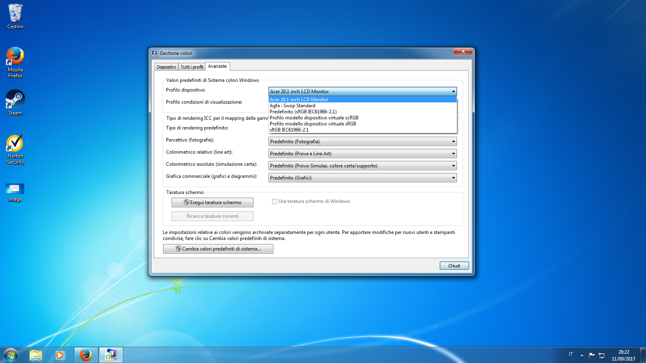Launch Windows Media Player from taskbar
This screenshot has height=363, width=646.
(60, 355)
